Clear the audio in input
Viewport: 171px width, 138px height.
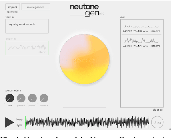click(42, 52)
